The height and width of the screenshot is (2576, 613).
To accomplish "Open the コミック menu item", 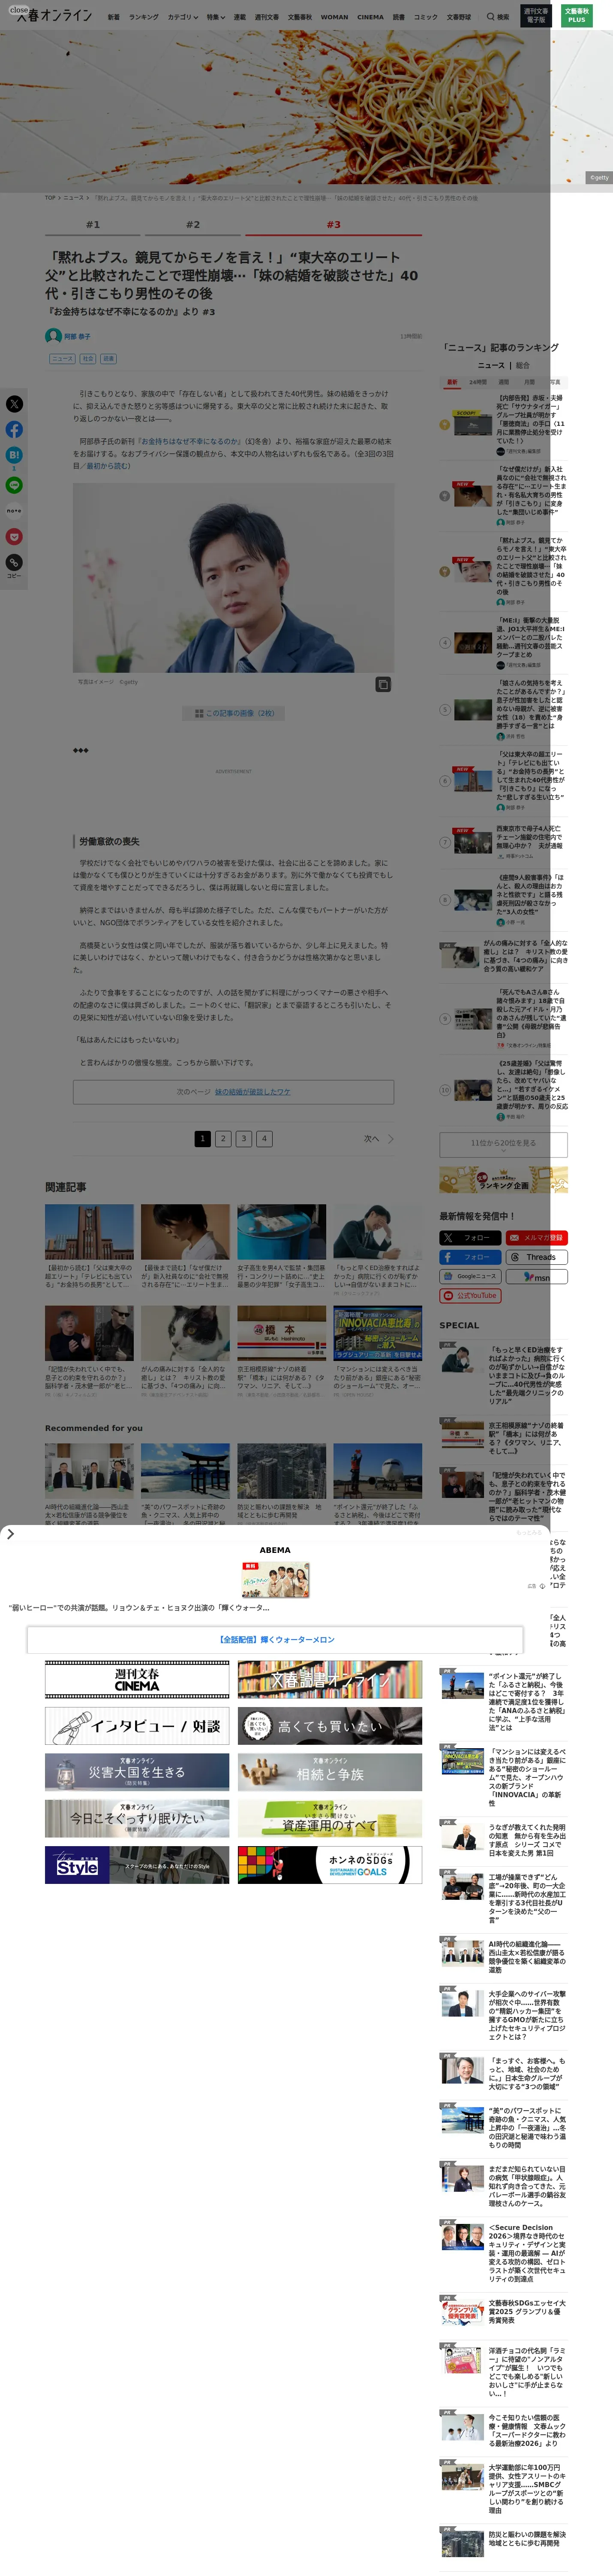I will (x=425, y=17).
